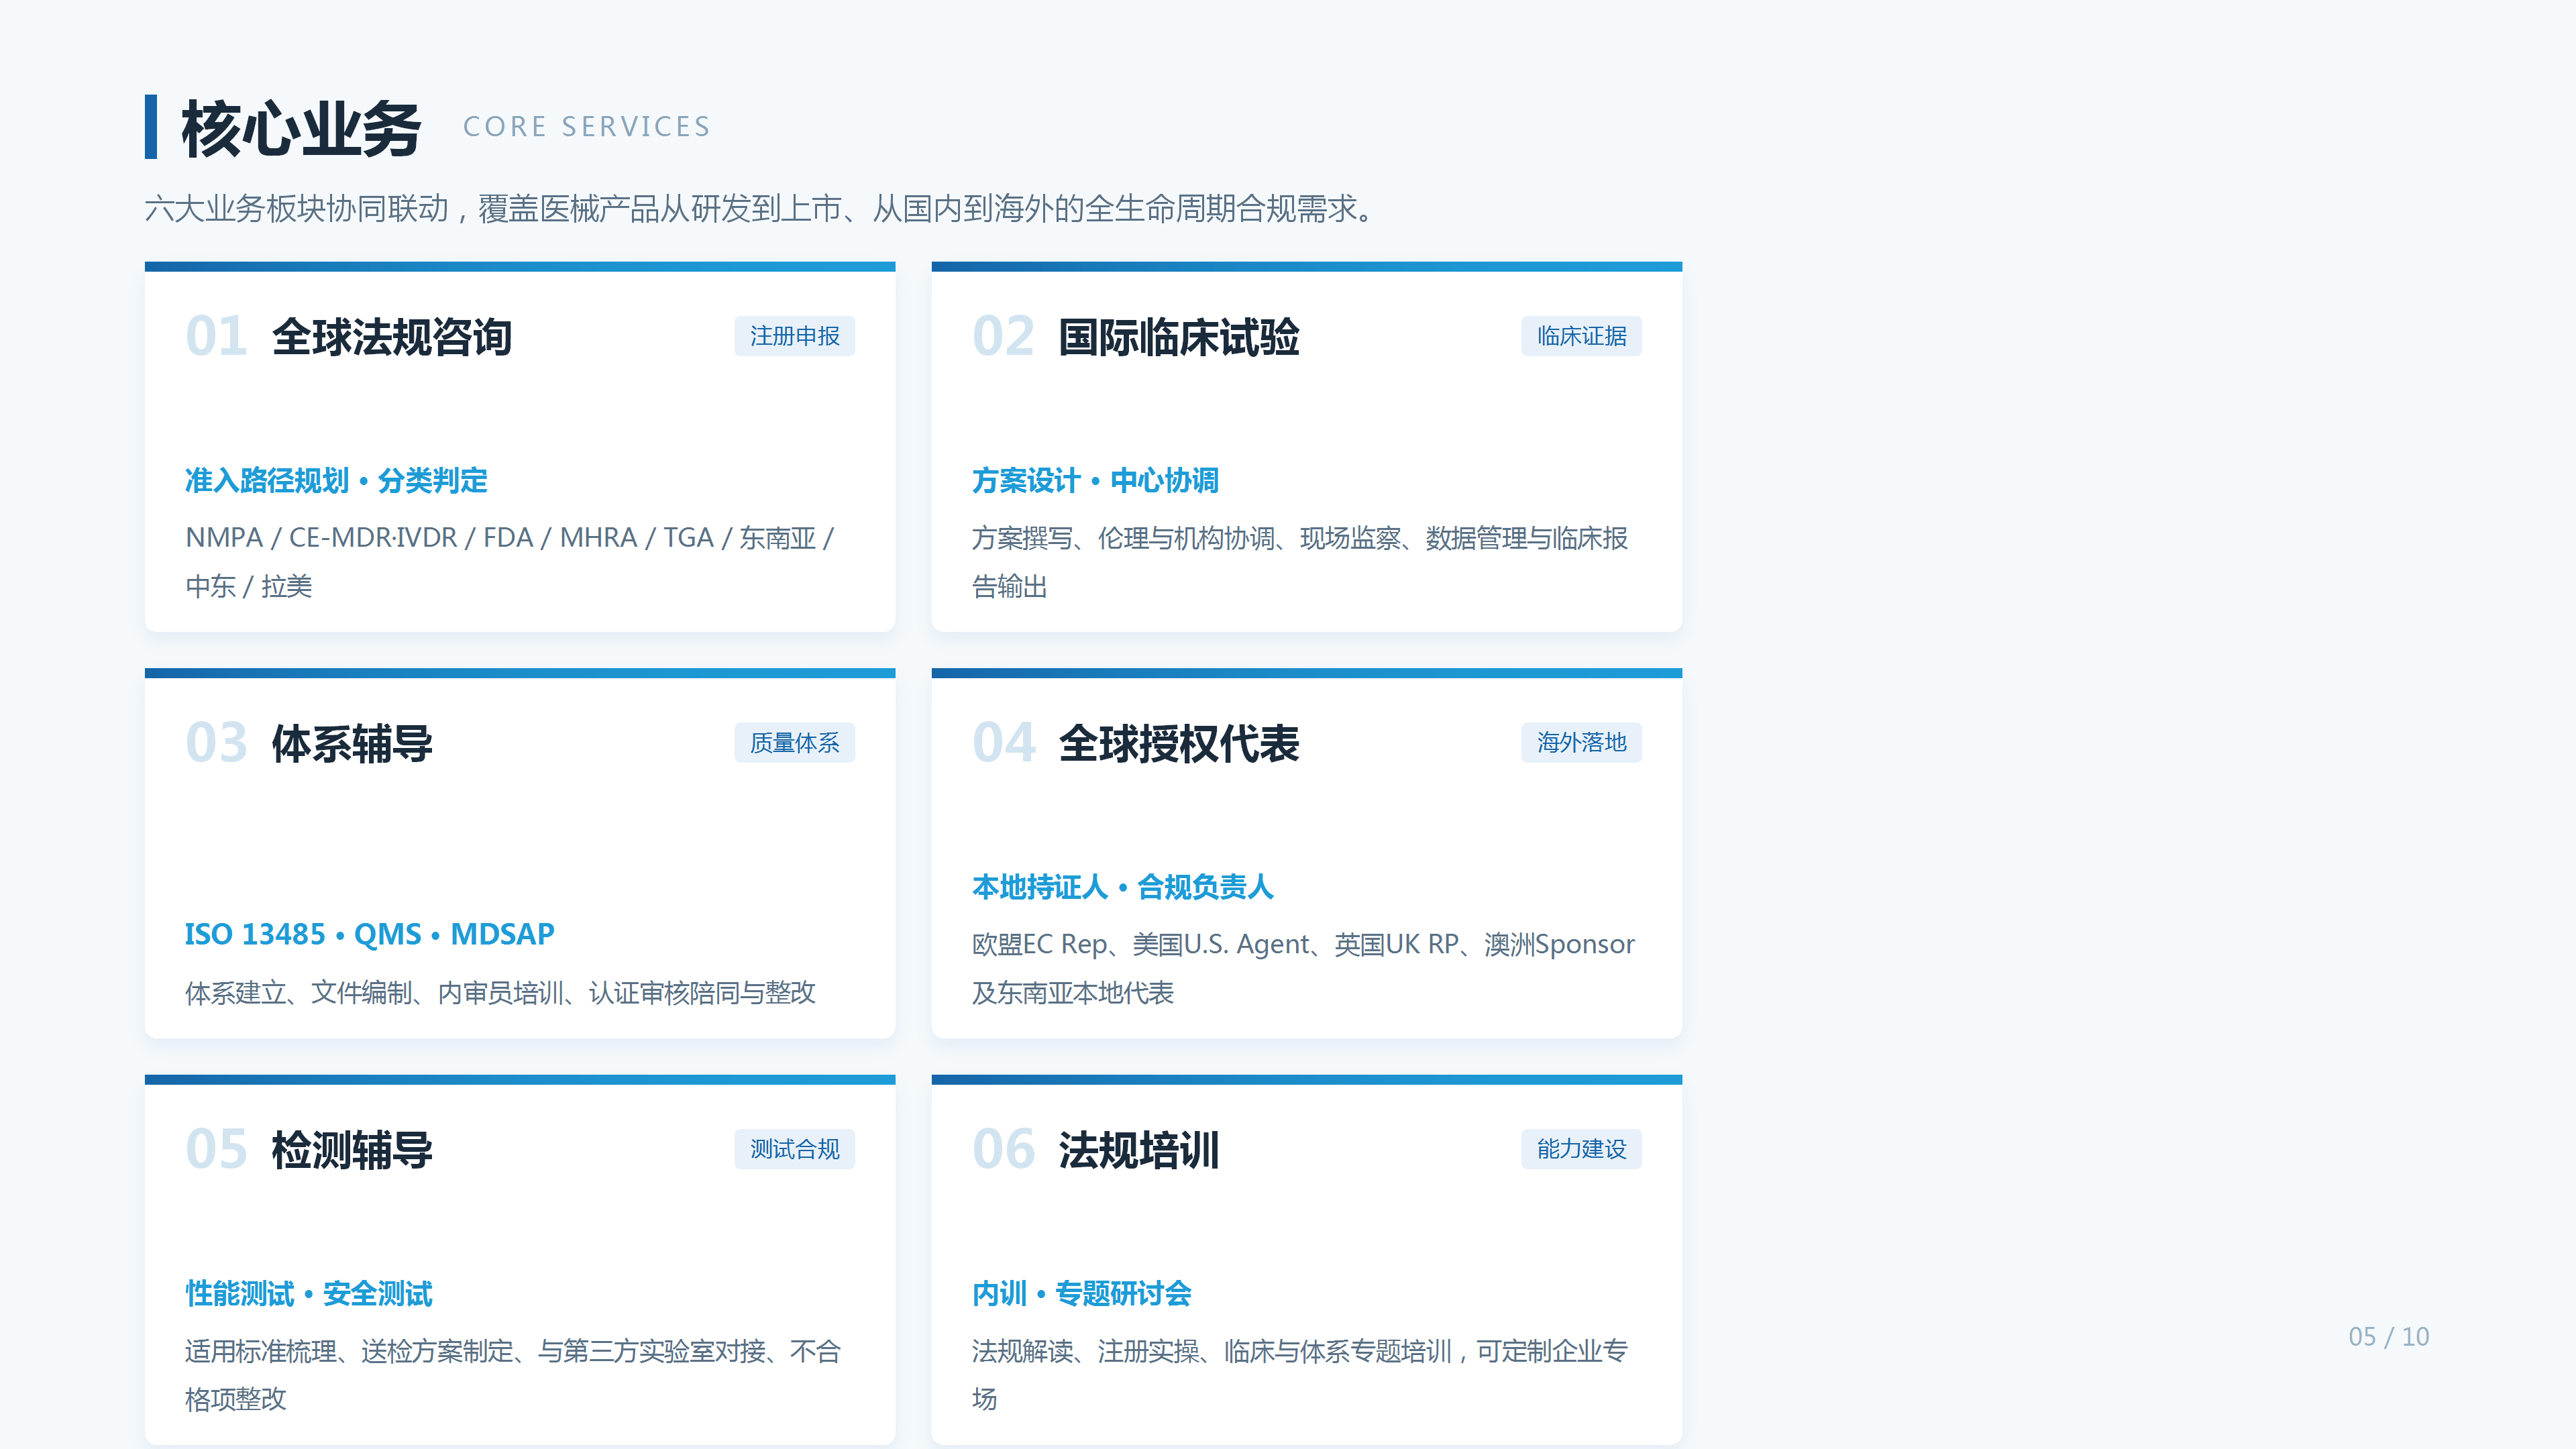Image resolution: width=2576 pixels, height=1449 pixels.
Task: Click the 05 number on 检测辅导 card
Action: (x=216, y=1149)
